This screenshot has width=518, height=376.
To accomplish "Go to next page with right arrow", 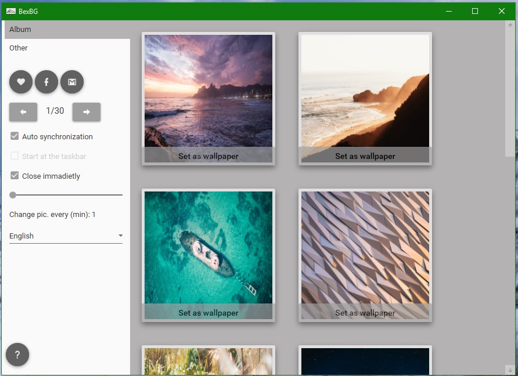I will (87, 112).
